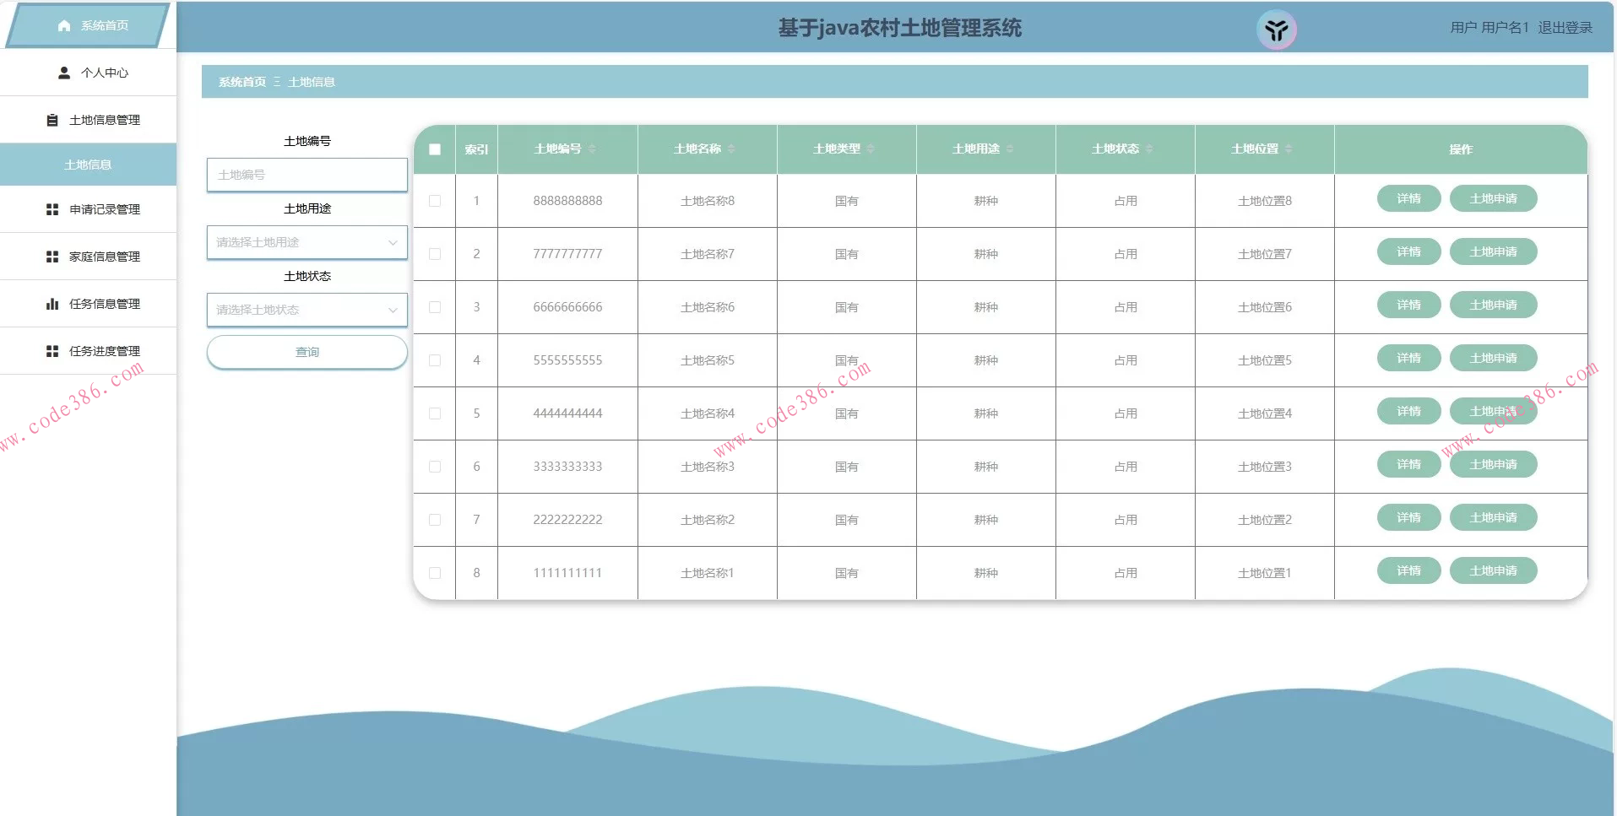This screenshot has height=816, width=1617.
Task: Click the clipboard icon for 土地信息管理
Action: [52, 120]
